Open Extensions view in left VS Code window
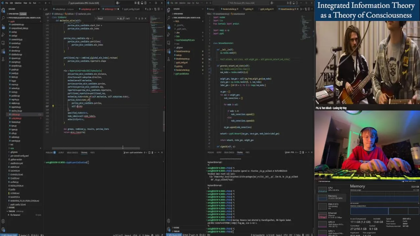Screen dimensions: 420x236 3,51
